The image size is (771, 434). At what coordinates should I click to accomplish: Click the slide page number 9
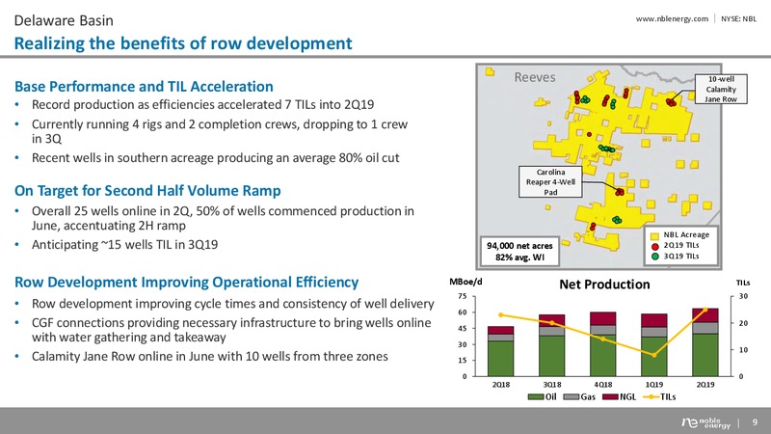[755, 422]
